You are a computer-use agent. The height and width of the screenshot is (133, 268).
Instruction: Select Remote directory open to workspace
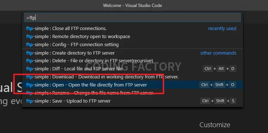pos(133,37)
